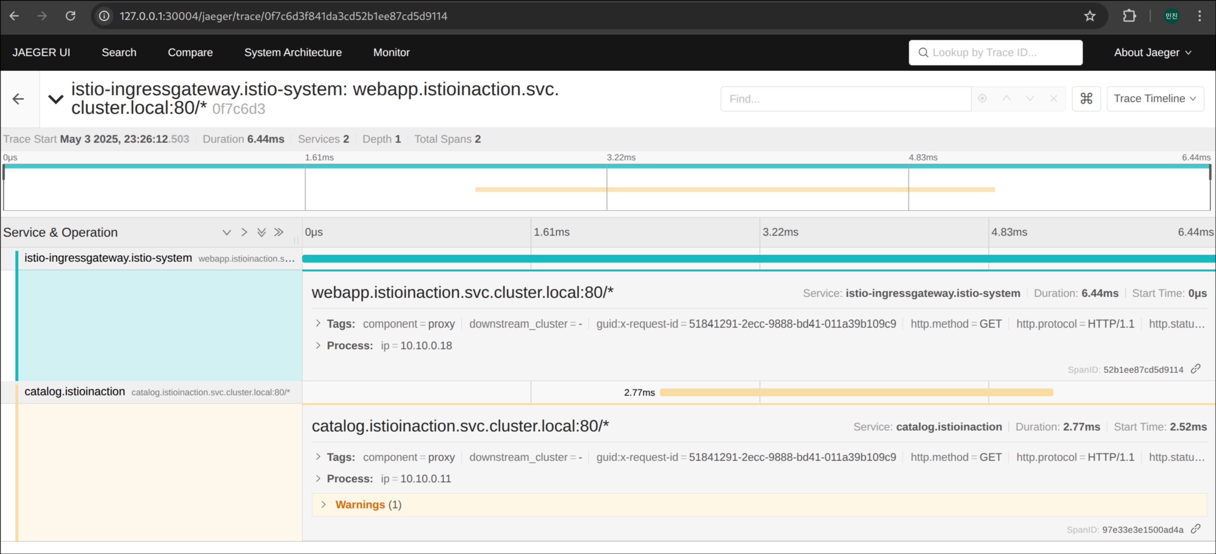Click the 2.77ms duration label by span bar

click(639, 392)
